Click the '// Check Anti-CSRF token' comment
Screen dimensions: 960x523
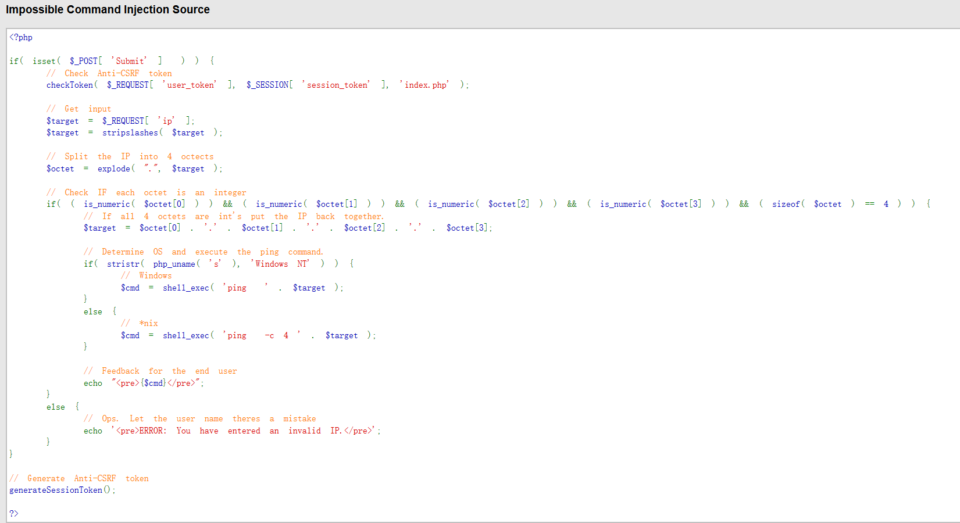109,73
